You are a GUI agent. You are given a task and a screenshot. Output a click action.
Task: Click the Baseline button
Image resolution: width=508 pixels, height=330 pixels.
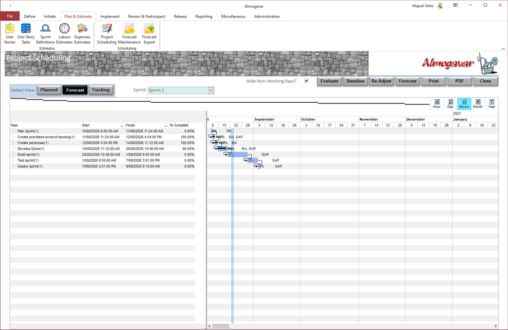pos(356,81)
